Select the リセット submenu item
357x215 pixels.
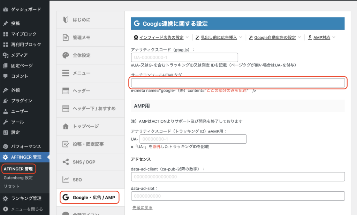click(12, 186)
